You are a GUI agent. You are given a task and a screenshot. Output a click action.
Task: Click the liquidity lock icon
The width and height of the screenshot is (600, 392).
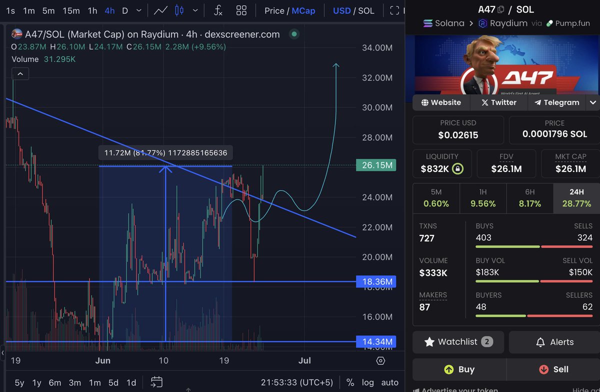coord(457,169)
